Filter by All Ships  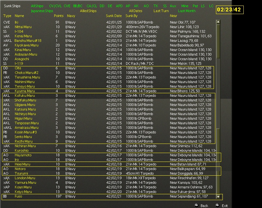point(37,6)
